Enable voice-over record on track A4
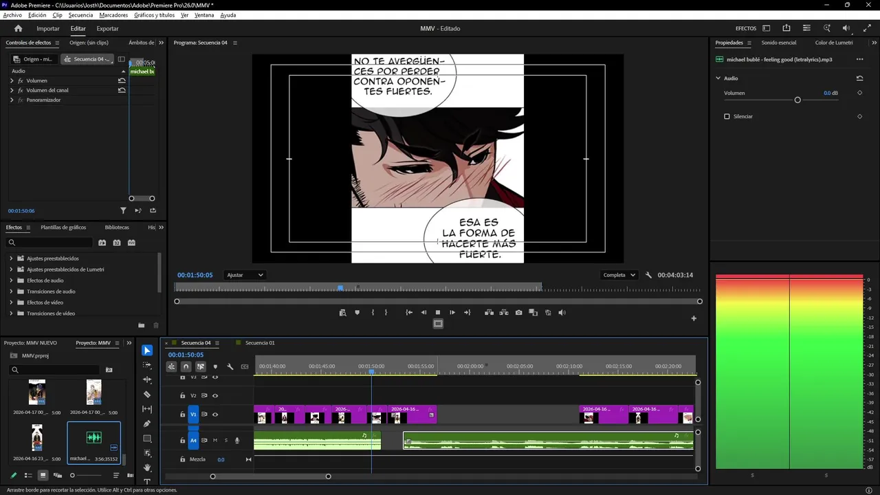The image size is (880, 495). (237, 440)
